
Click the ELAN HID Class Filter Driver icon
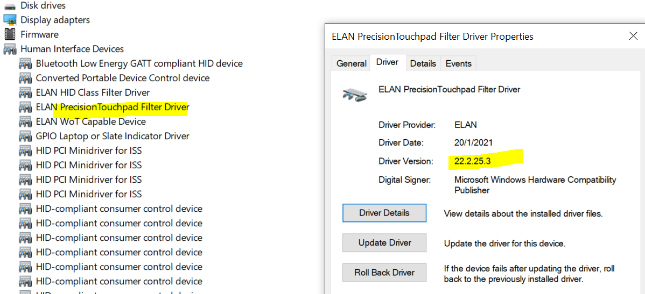point(25,92)
